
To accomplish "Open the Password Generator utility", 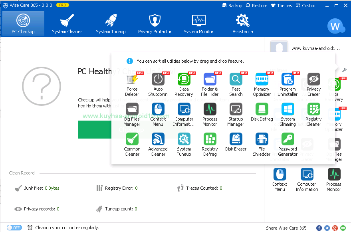I will 288,145.
